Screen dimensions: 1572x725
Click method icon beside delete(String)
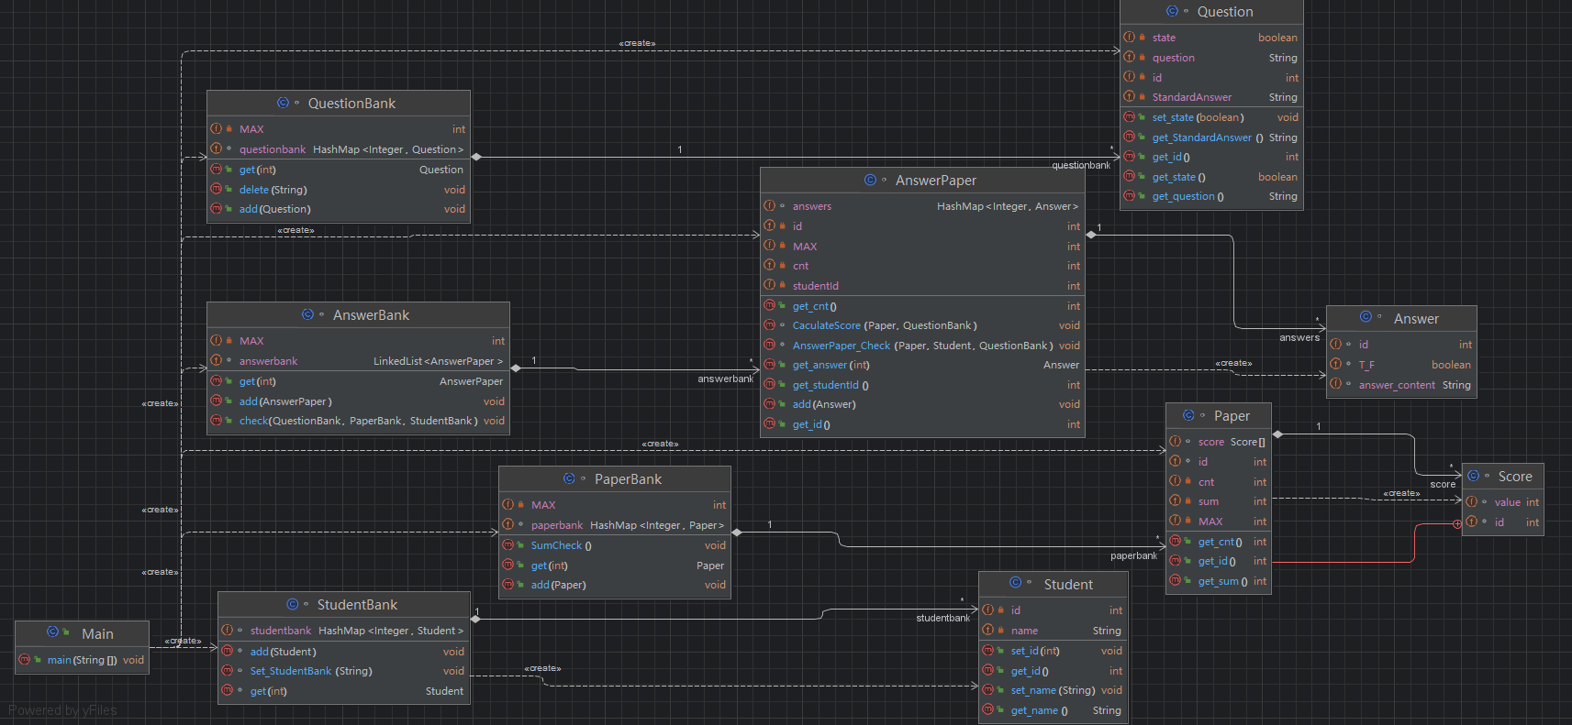[217, 189]
